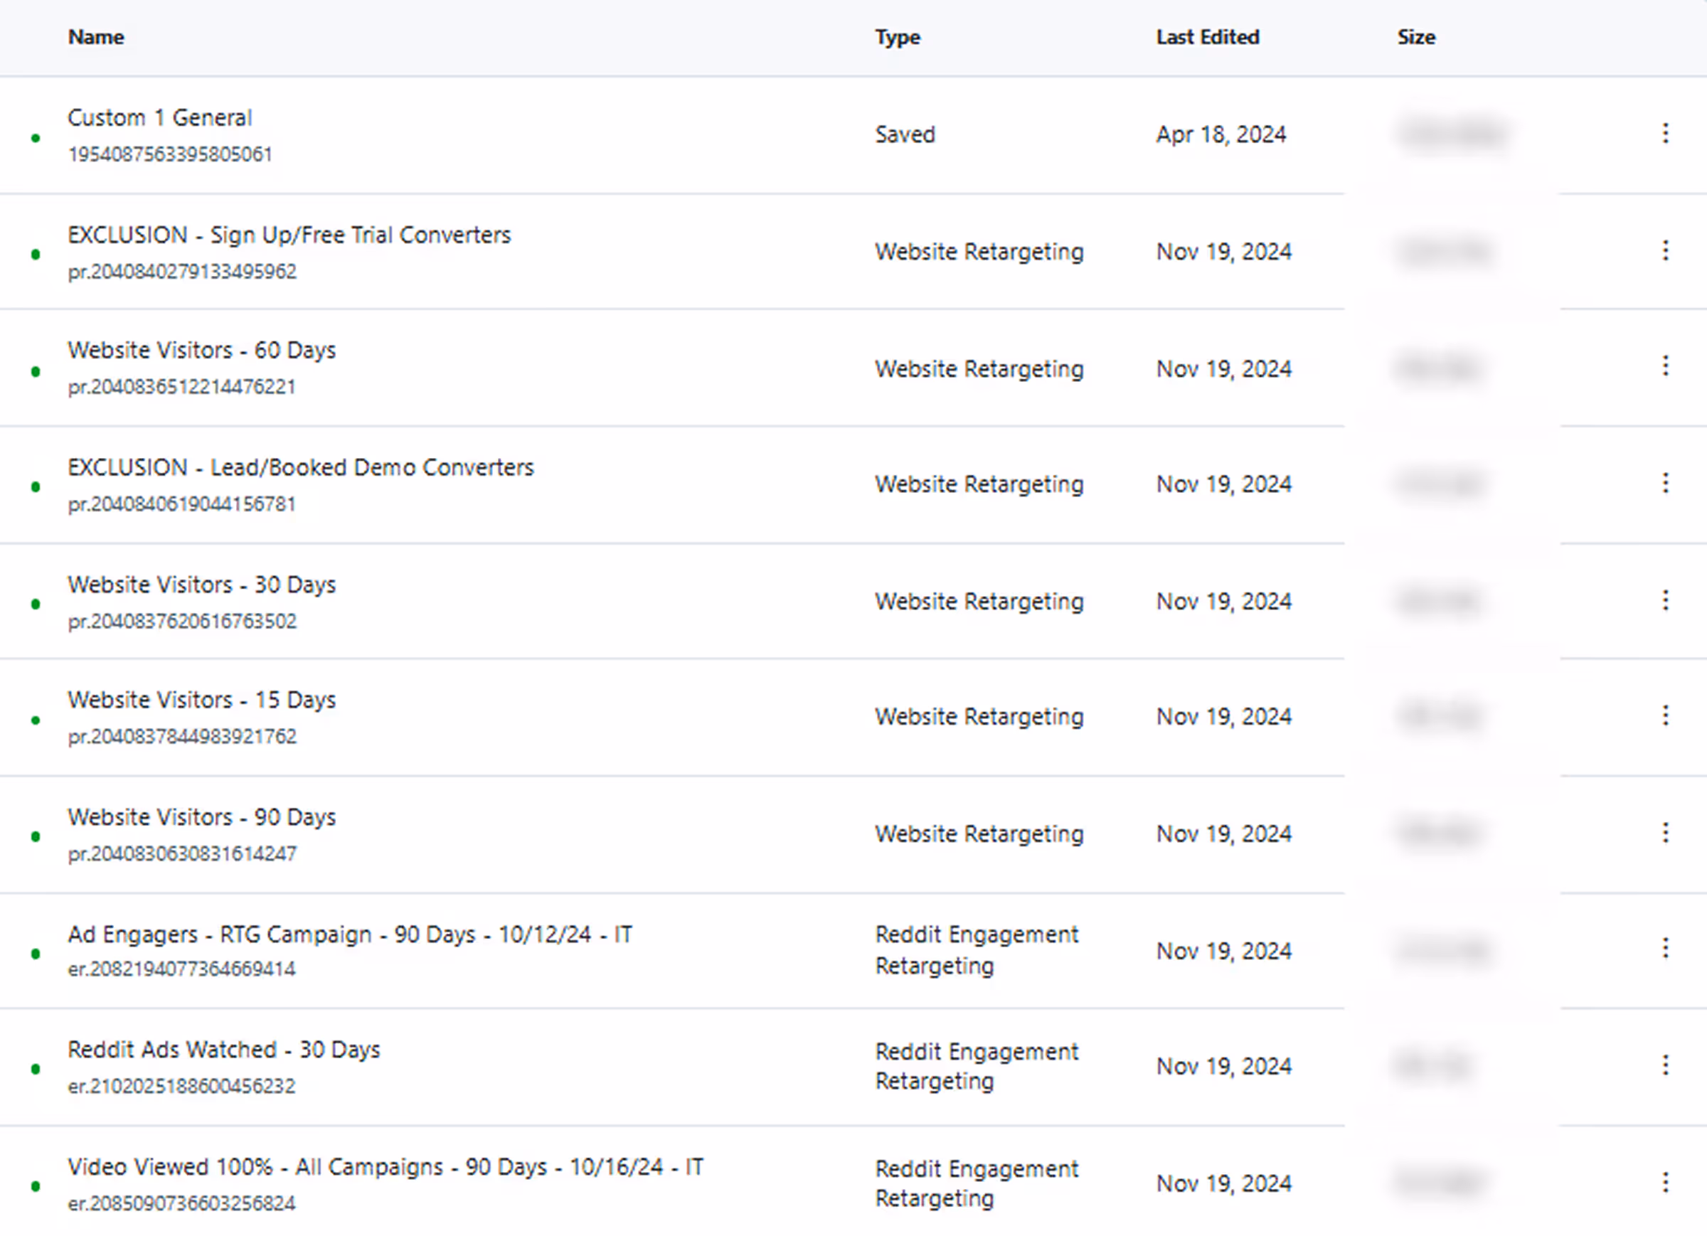Open actions menu for Website Visitors - 30 Days
This screenshot has width=1707, height=1236.
pyautogui.click(x=1666, y=601)
